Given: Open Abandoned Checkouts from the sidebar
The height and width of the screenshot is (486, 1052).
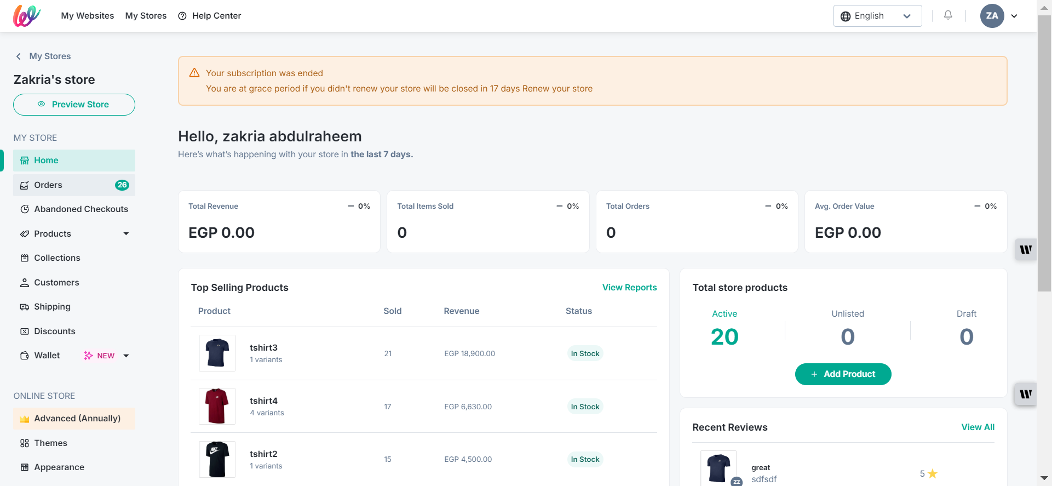Looking at the screenshot, I should (81, 209).
